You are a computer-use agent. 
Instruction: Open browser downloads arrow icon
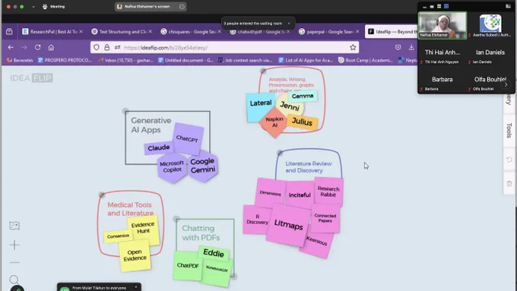(x=411, y=47)
